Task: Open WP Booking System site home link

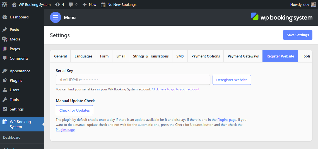Action: [31, 4]
